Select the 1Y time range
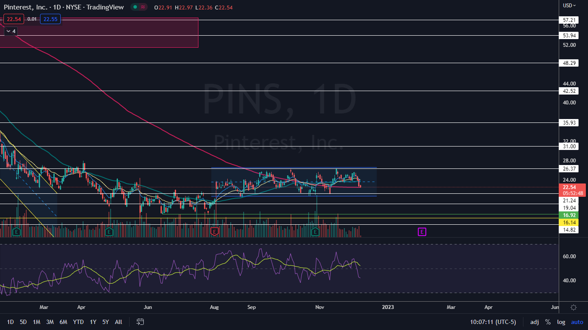This screenshot has height=330, width=588. pos(93,322)
